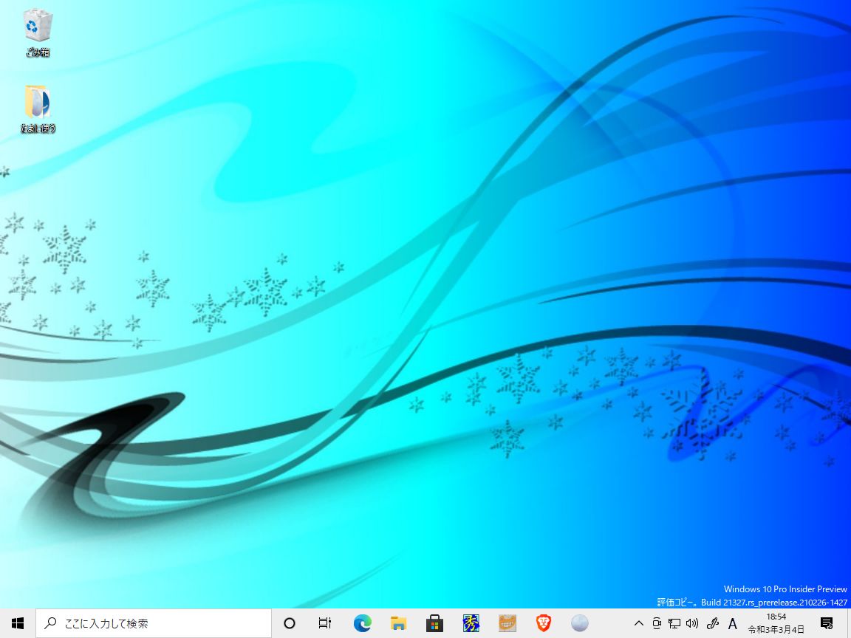This screenshot has width=851, height=638.
Task: Open the calendar flyout from the clock
Action: click(776, 623)
